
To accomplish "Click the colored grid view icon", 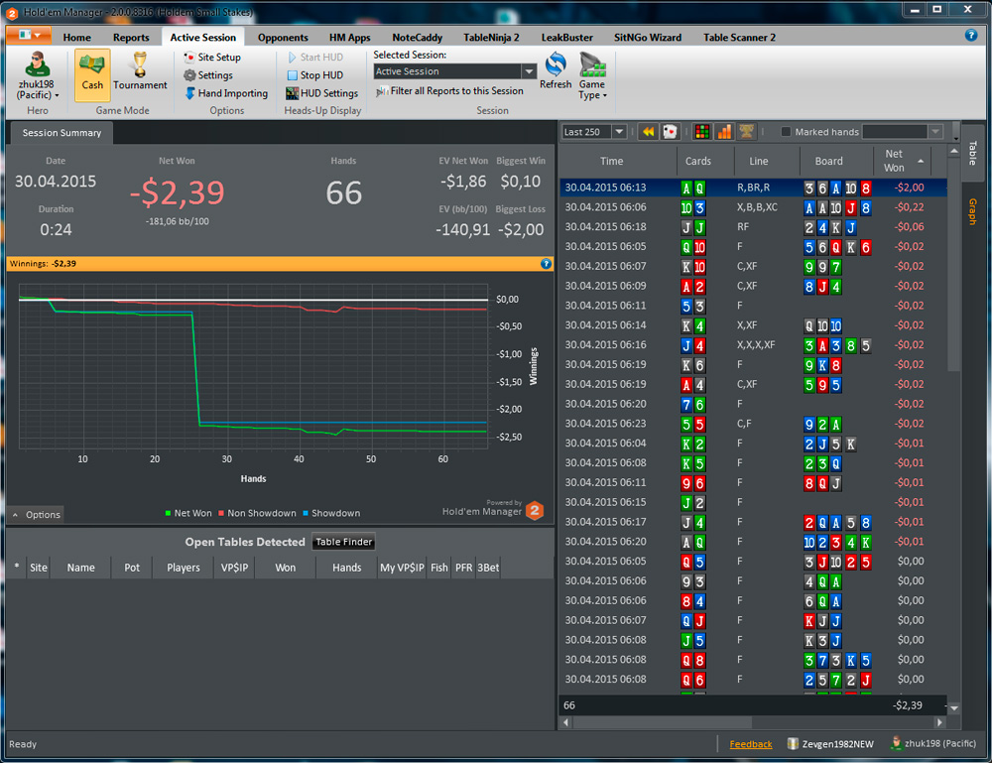I will (x=702, y=132).
